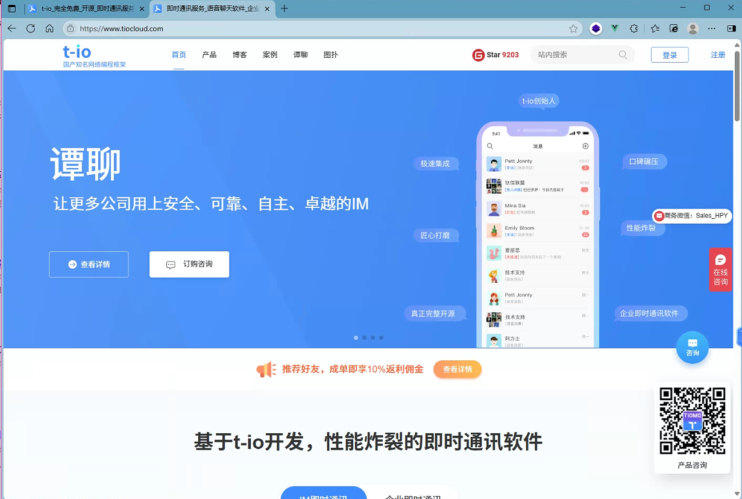Open a new browser tab
Image resolution: width=742 pixels, height=499 pixels.
[285, 8]
